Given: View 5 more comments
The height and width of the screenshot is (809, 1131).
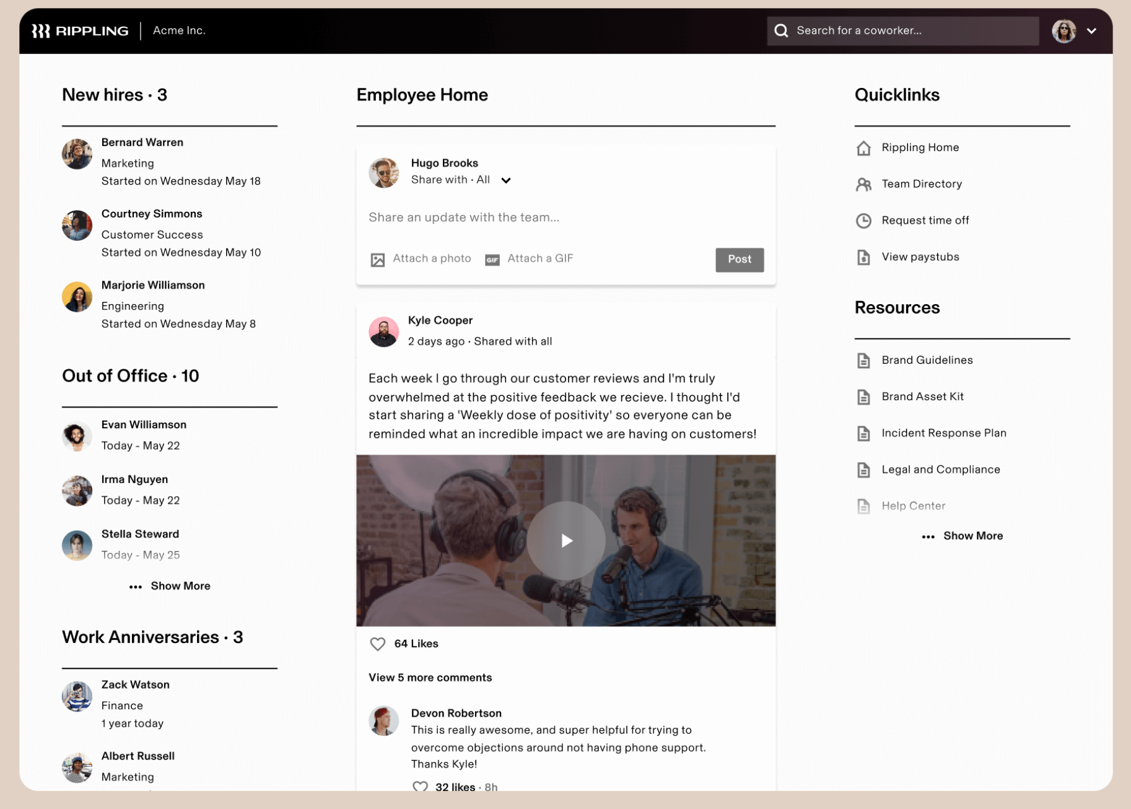Looking at the screenshot, I should [x=430, y=678].
